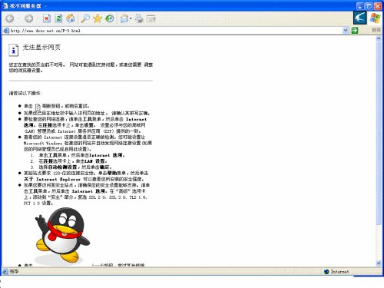Expand the address bar dropdown list

346,31
